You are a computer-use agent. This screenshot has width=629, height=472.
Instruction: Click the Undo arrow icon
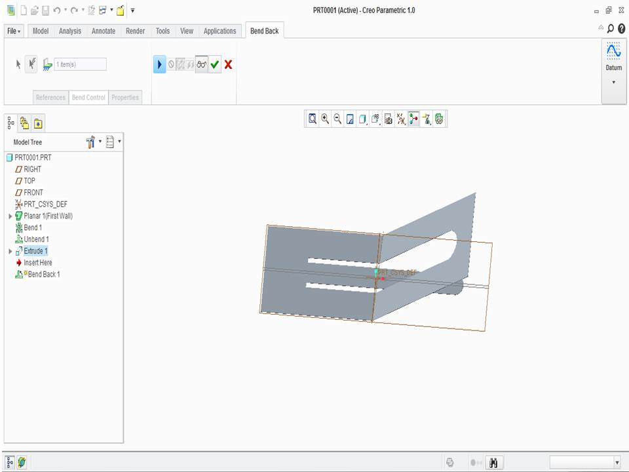pos(56,10)
